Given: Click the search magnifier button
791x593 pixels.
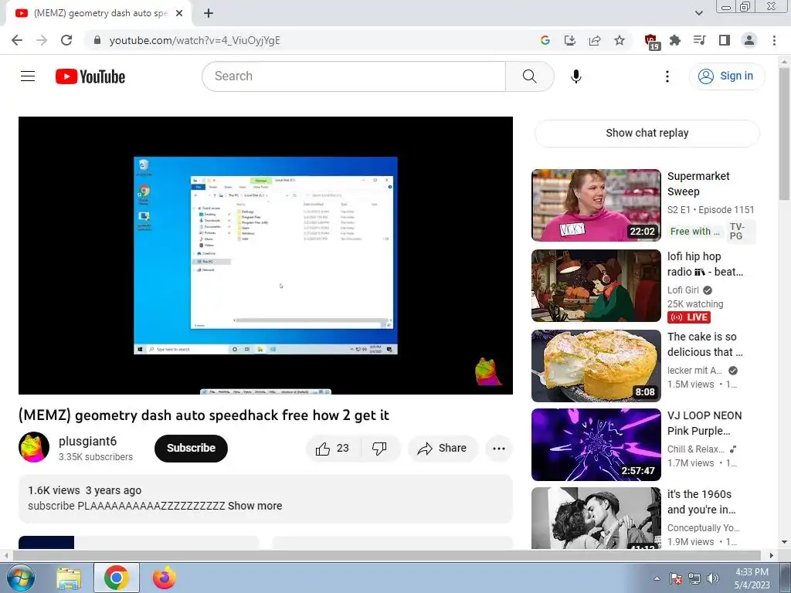Looking at the screenshot, I should 530,76.
